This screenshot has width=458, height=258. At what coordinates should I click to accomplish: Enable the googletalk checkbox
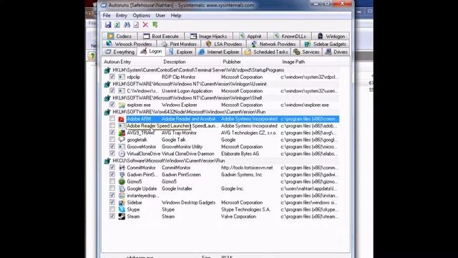click(112, 140)
